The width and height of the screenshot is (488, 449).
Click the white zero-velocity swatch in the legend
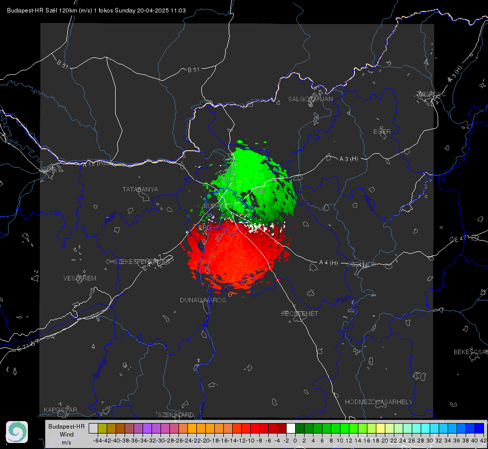click(291, 428)
